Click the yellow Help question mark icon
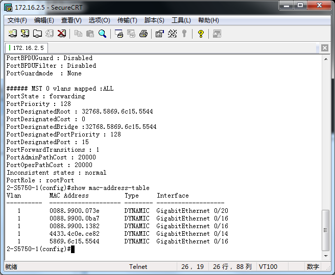Image resolution: width=335 pixels, height=275 pixels. 201,34
